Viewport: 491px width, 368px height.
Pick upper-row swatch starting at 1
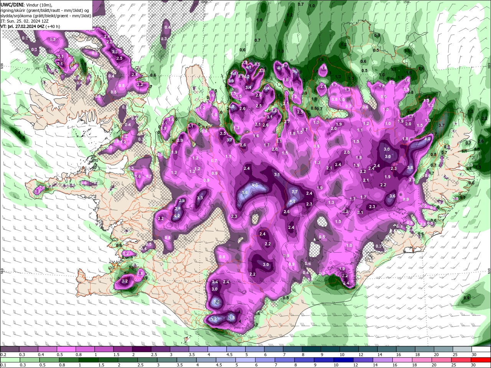click(x=104, y=349)
